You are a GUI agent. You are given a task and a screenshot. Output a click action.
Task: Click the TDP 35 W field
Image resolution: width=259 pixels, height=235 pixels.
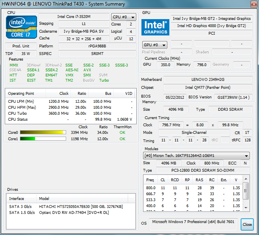[26, 54]
